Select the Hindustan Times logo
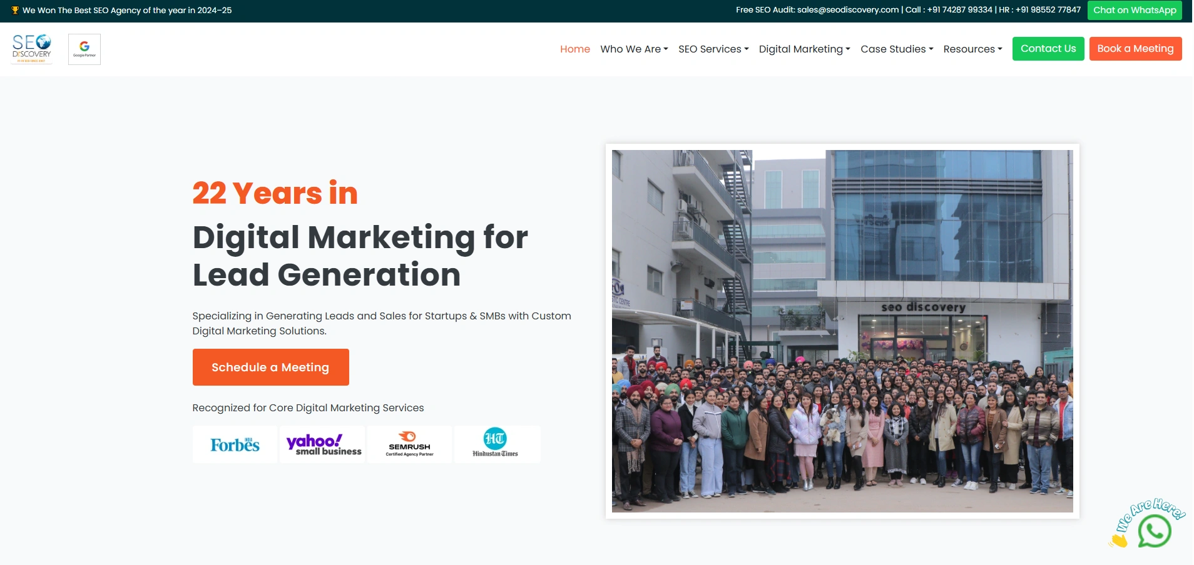This screenshot has height=565, width=1194. (497, 444)
